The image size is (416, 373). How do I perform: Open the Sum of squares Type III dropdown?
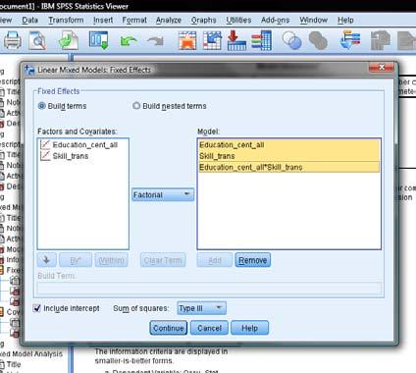(x=201, y=308)
